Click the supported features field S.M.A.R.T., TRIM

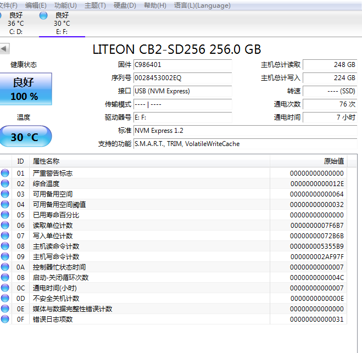246,144
